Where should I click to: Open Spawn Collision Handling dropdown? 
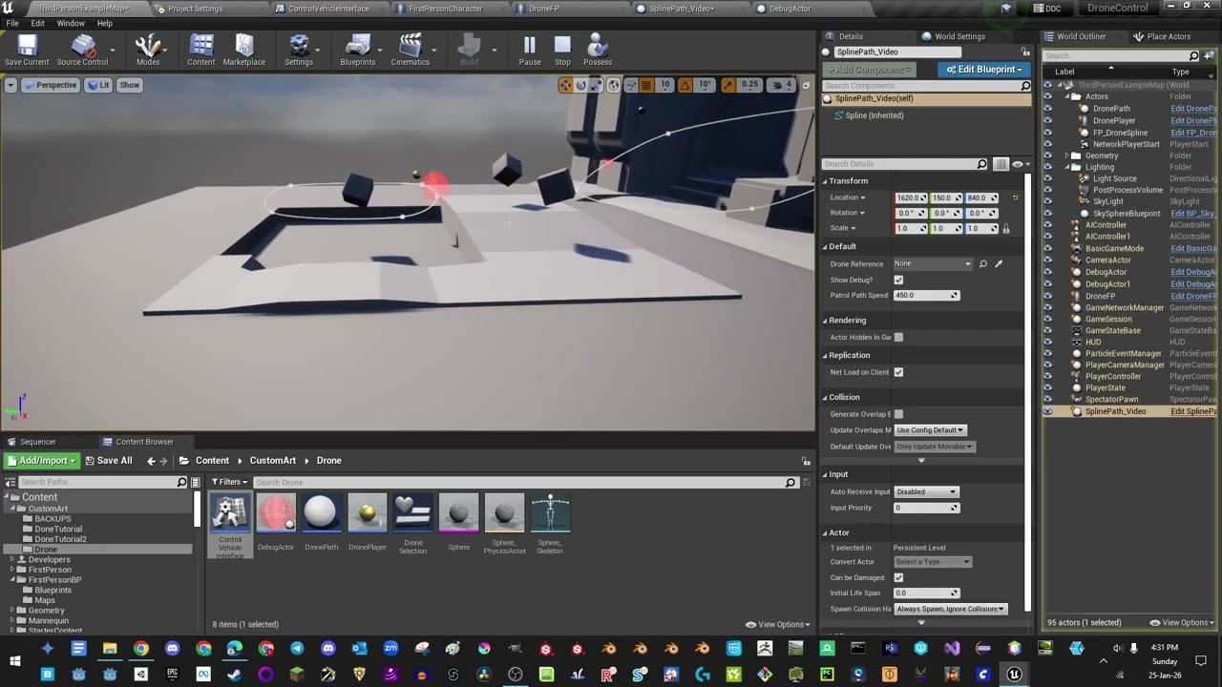(950, 609)
